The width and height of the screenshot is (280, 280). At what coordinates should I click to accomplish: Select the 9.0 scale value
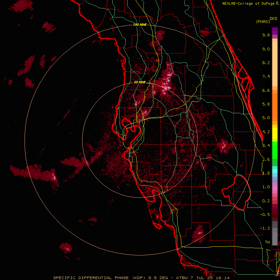tap(266, 49)
